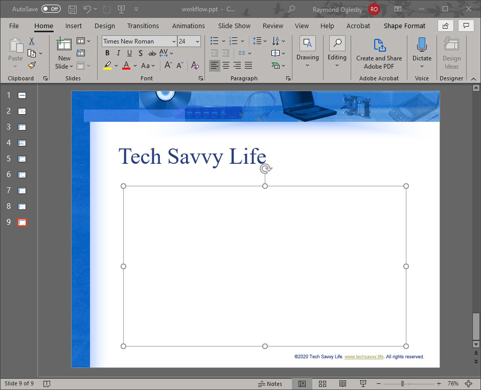Screen dimensions: 481x390
Task: Click the Clear All Formatting icon
Action: pyautogui.click(x=194, y=66)
